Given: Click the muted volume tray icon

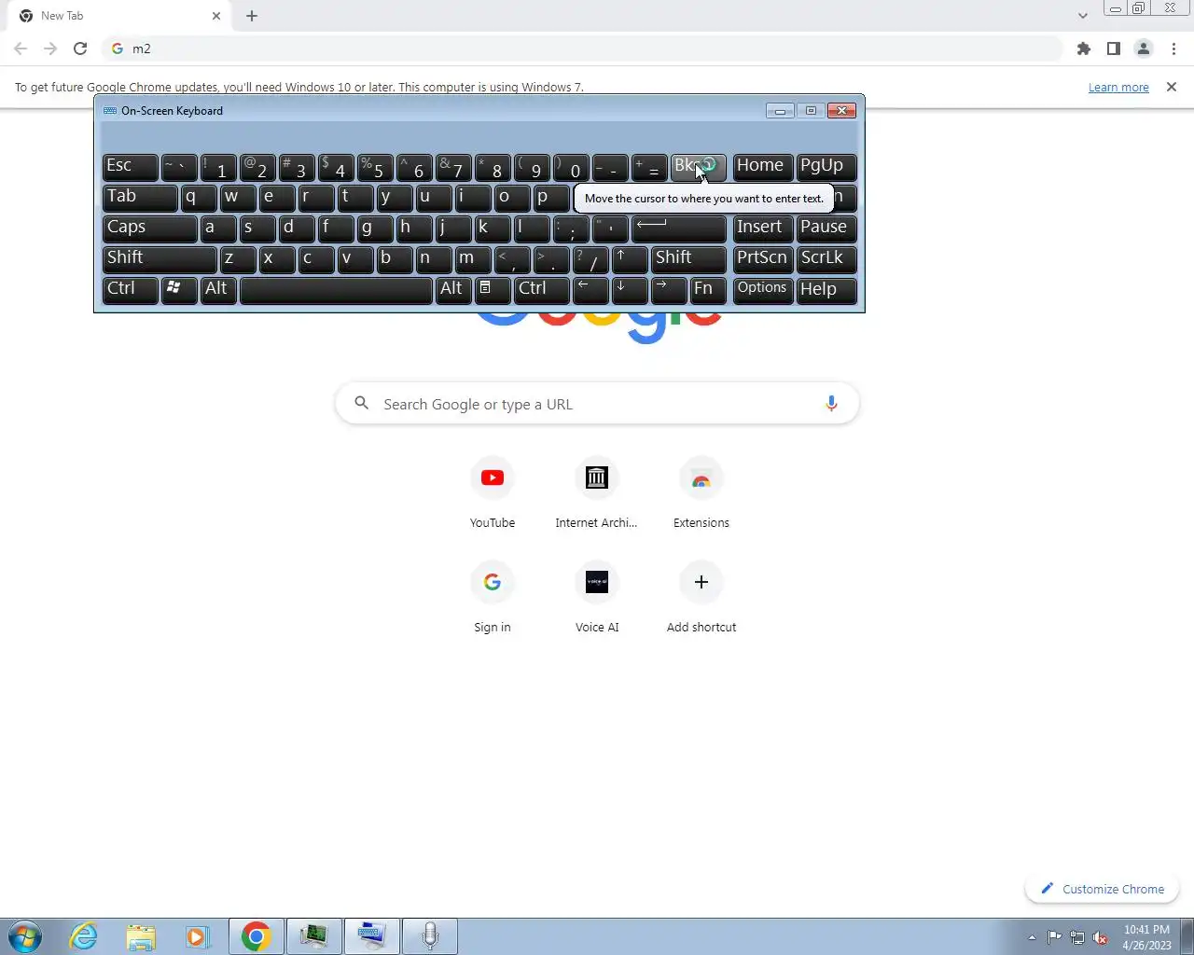Looking at the screenshot, I should point(1101,937).
